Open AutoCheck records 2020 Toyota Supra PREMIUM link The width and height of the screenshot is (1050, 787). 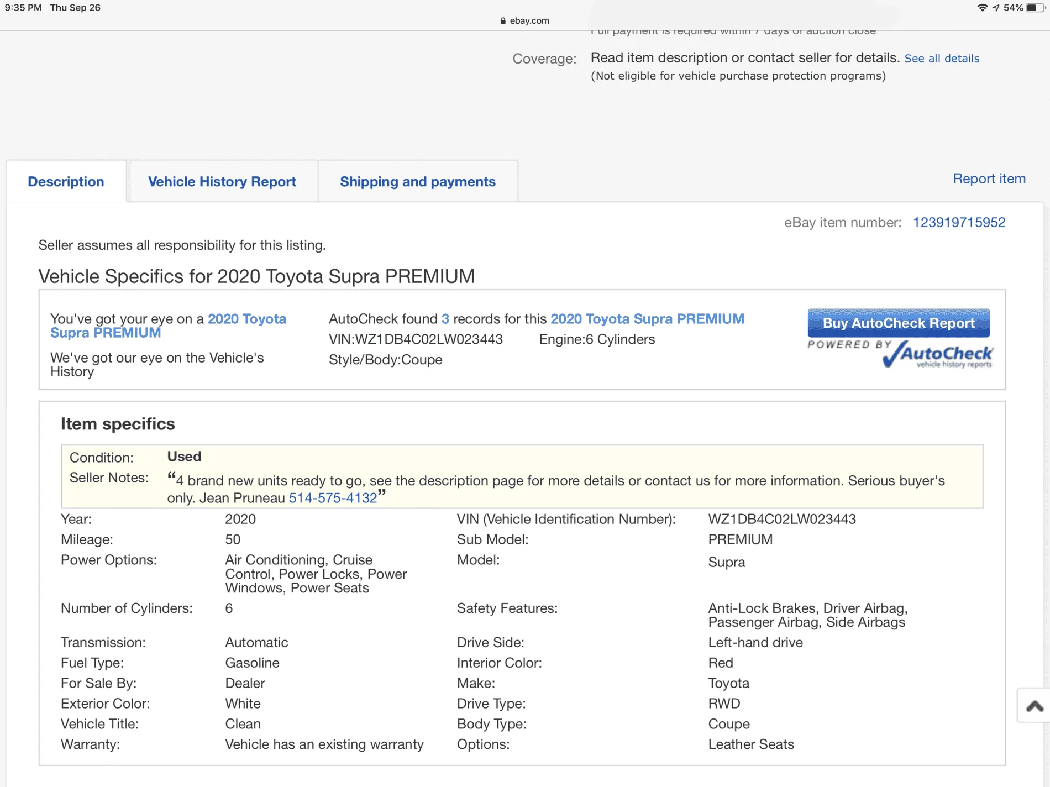pyautogui.click(x=647, y=319)
